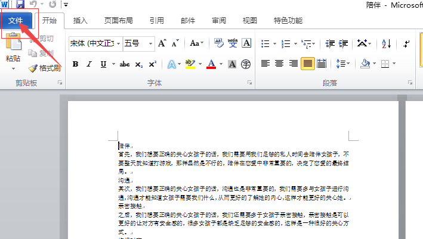Open the 剪贴板 dialog launcher
This screenshot has height=239, width=423.
click(60, 83)
